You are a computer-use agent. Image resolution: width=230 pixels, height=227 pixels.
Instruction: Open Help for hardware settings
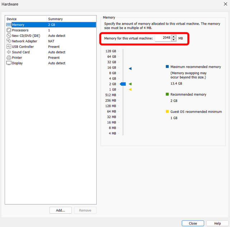click(217, 223)
